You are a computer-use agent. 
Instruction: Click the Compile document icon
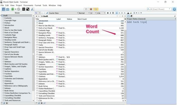[33, 9]
